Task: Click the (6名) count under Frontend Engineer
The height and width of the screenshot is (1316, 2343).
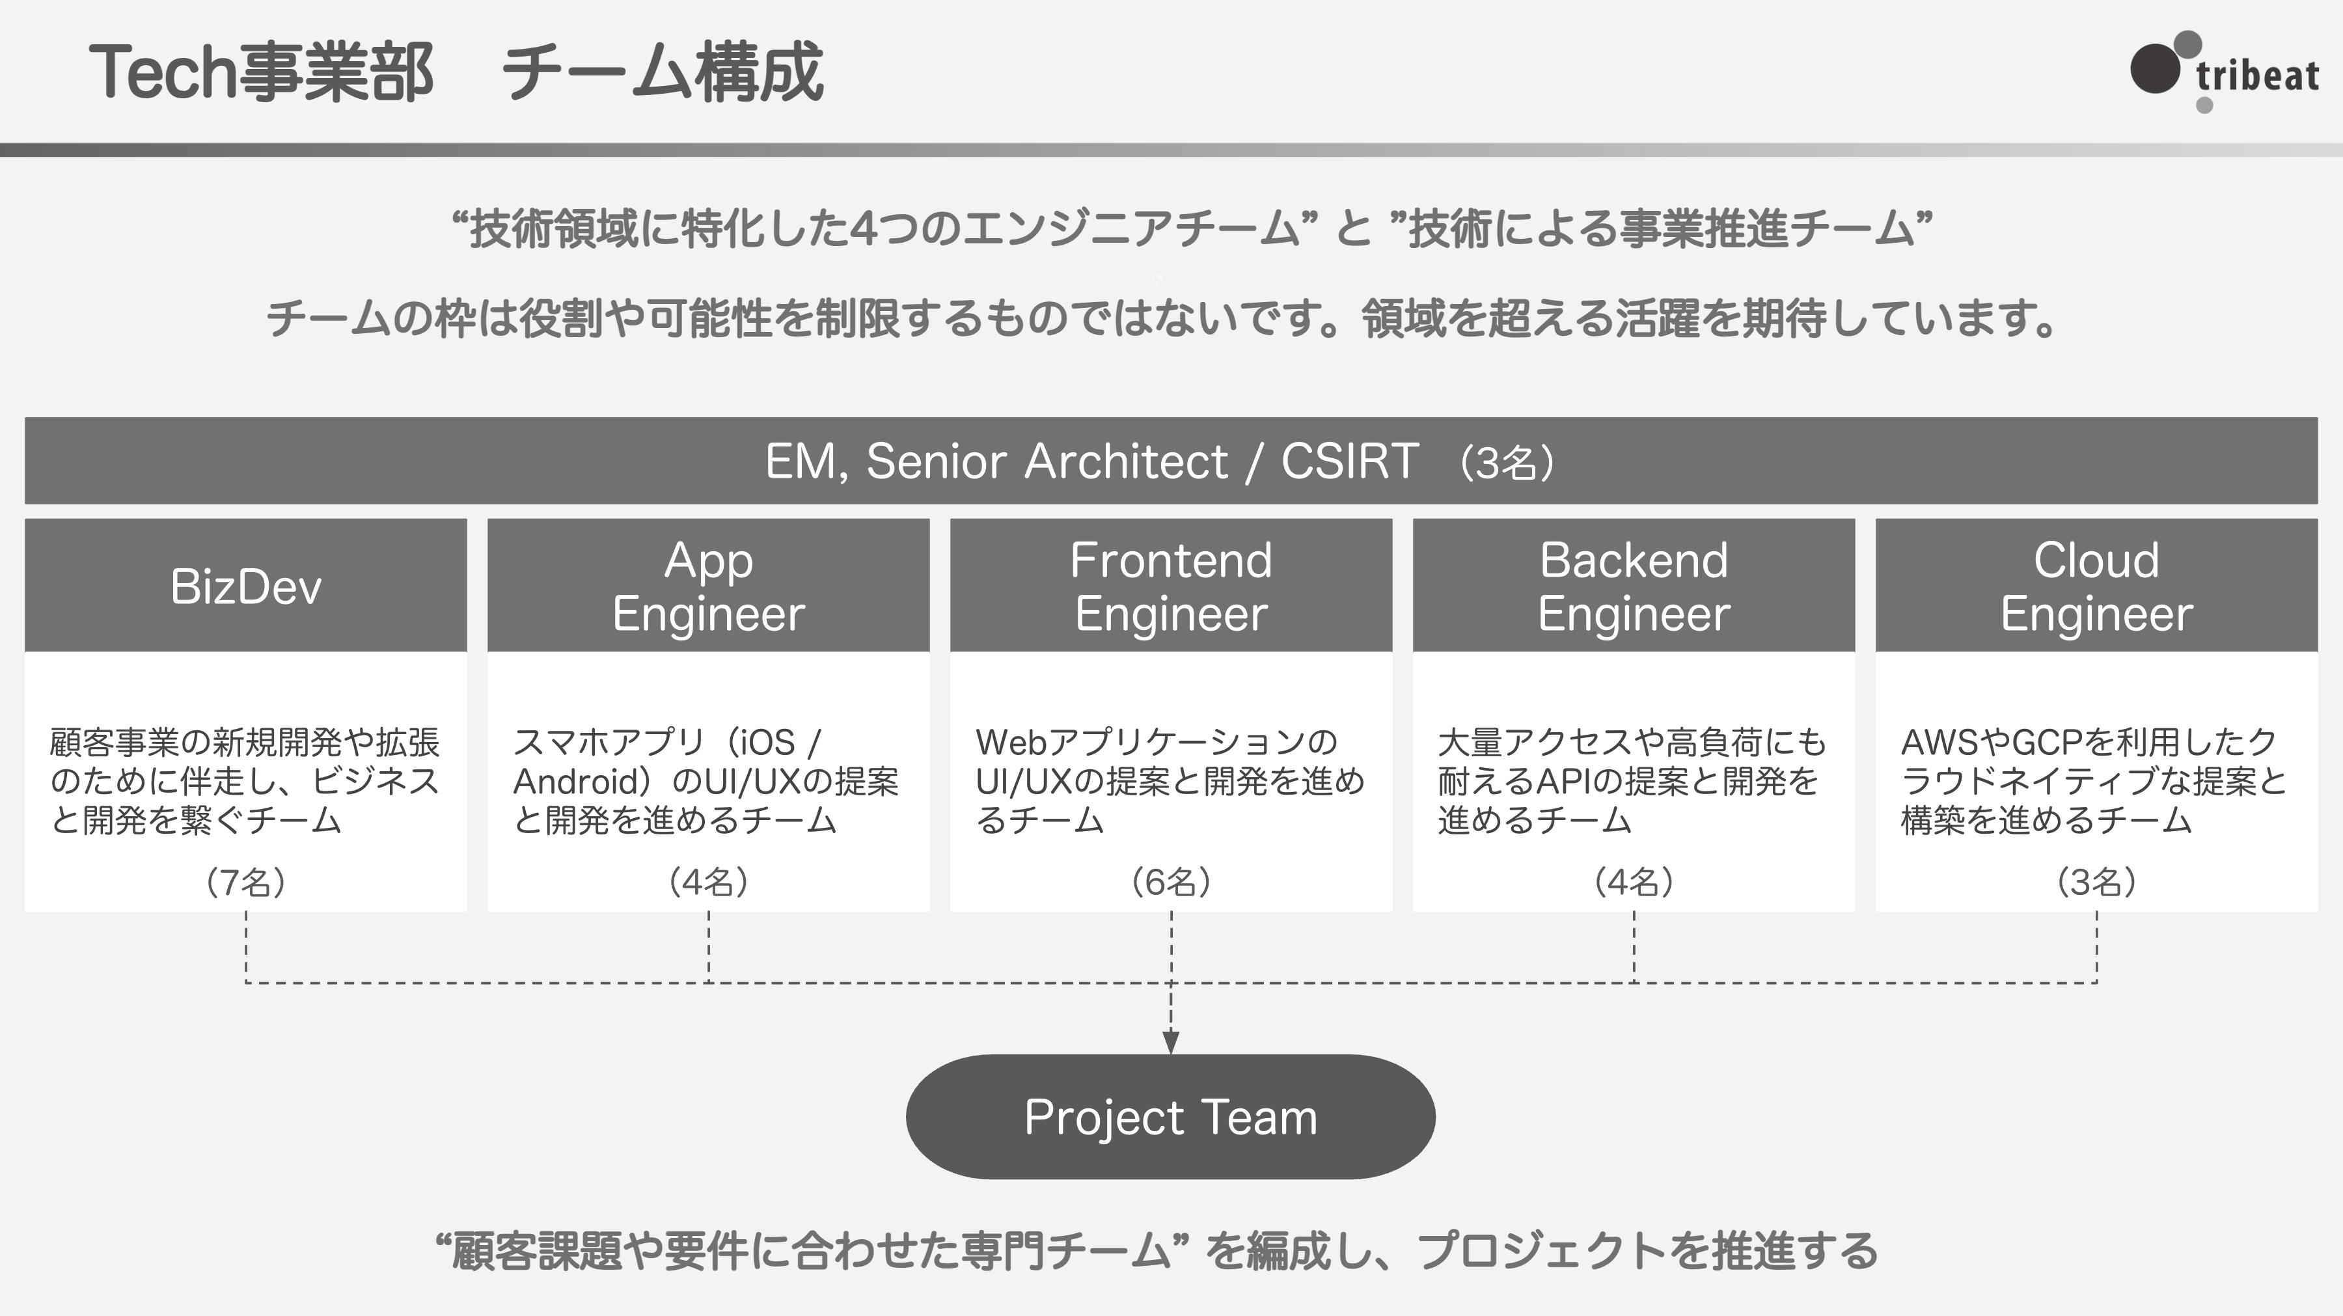Action: coord(1171,882)
